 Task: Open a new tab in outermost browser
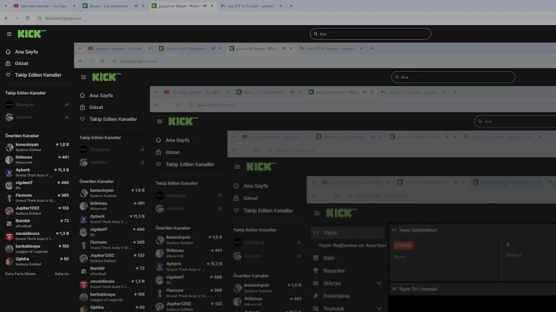291,6
